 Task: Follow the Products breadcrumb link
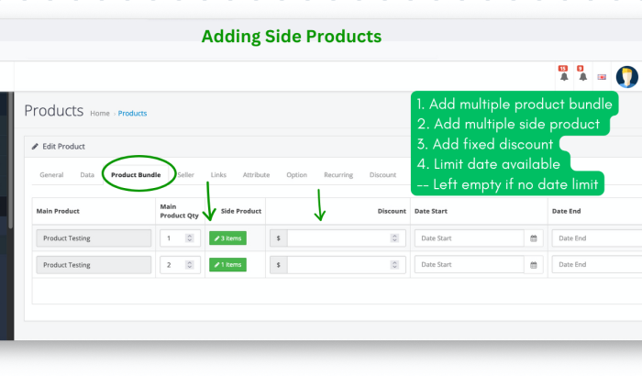(132, 114)
